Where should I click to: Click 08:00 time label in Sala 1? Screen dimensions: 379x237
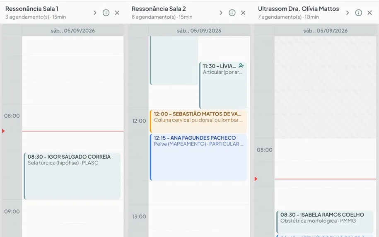click(x=12, y=116)
